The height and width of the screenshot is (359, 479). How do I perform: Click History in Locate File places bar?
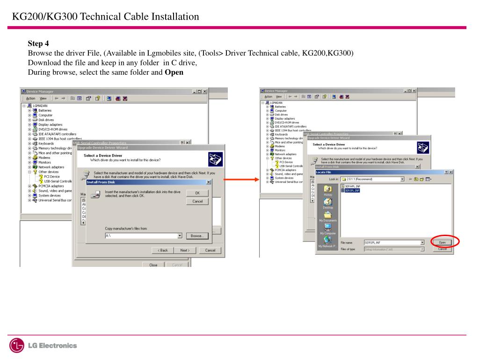tap(328, 191)
